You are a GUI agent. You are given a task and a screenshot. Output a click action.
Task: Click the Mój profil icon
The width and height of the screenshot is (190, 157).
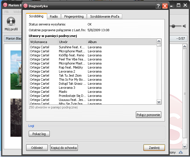(11, 22)
